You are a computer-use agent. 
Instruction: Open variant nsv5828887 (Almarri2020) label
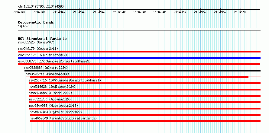coord(46,68)
